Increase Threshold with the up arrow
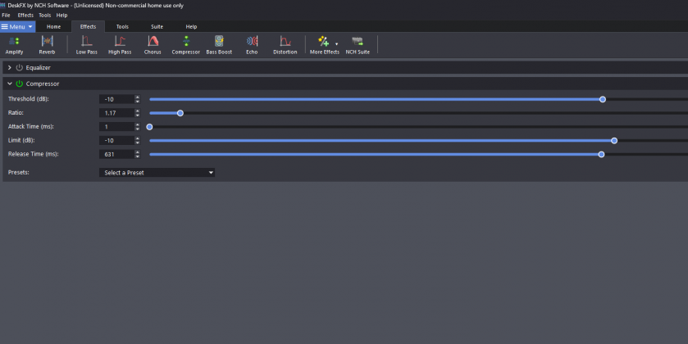 pyautogui.click(x=137, y=97)
